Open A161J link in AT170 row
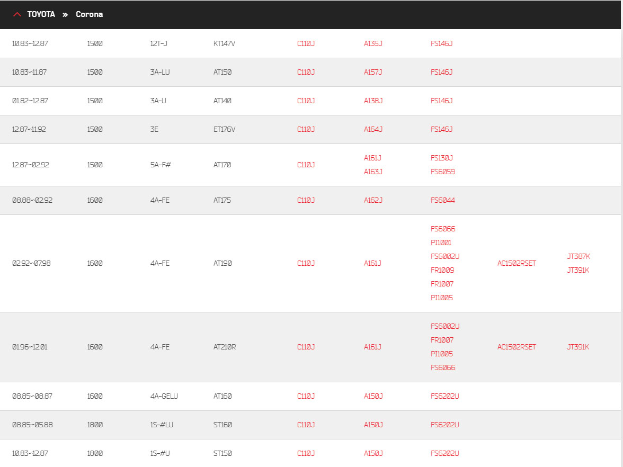The width and height of the screenshot is (623, 467). (x=373, y=158)
